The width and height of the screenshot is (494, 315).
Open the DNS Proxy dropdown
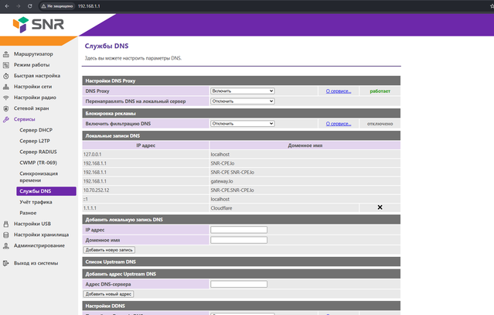click(242, 91)
